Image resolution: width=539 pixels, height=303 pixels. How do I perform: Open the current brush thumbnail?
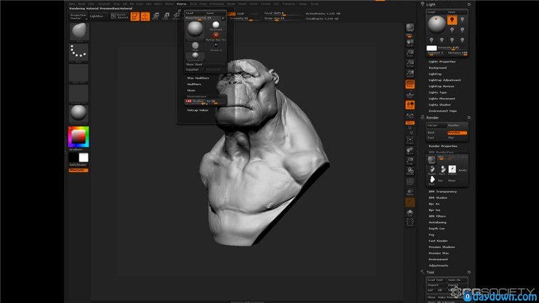click(79, 32)
